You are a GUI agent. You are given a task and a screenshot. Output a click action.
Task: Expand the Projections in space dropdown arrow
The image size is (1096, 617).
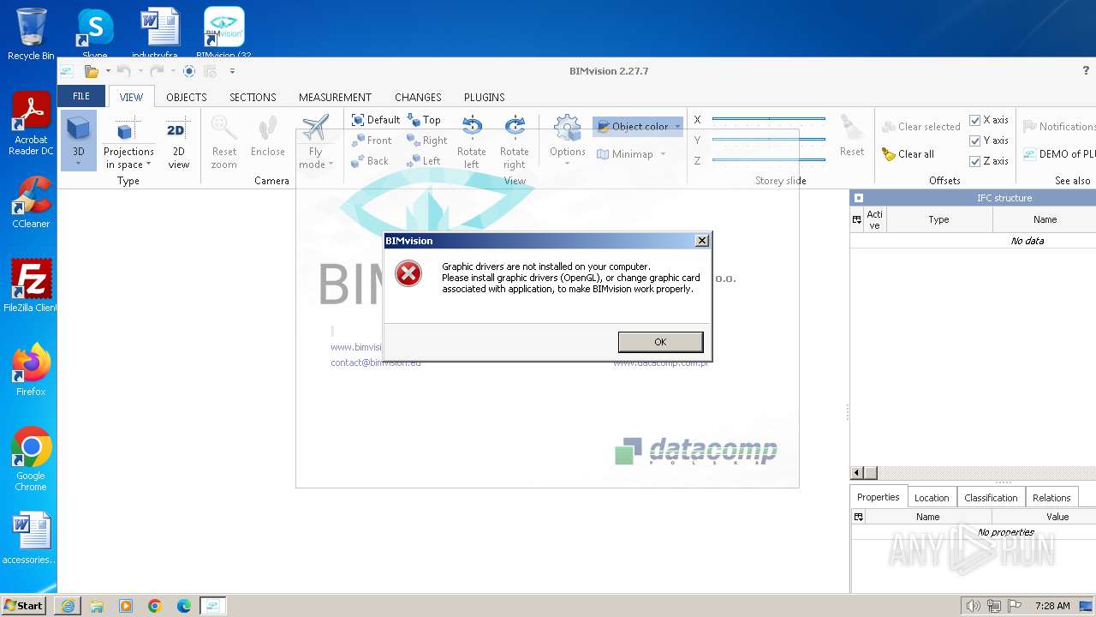(x=148, y=165)
